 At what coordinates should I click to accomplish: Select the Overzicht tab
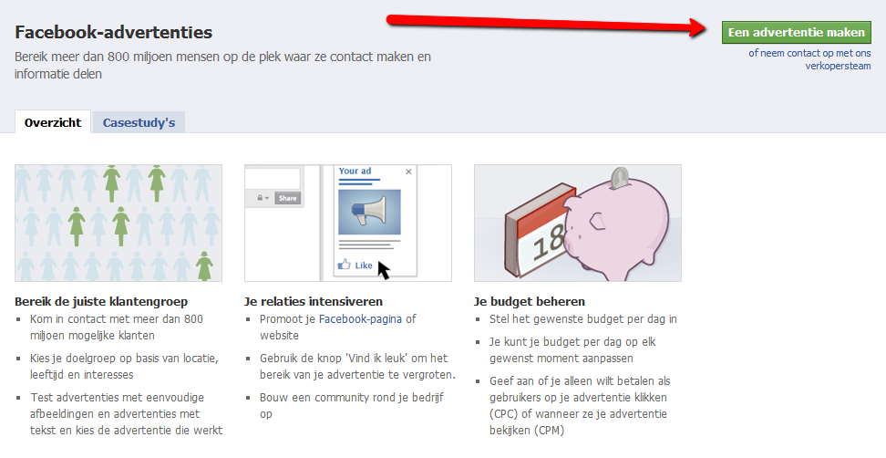[53, 122]
